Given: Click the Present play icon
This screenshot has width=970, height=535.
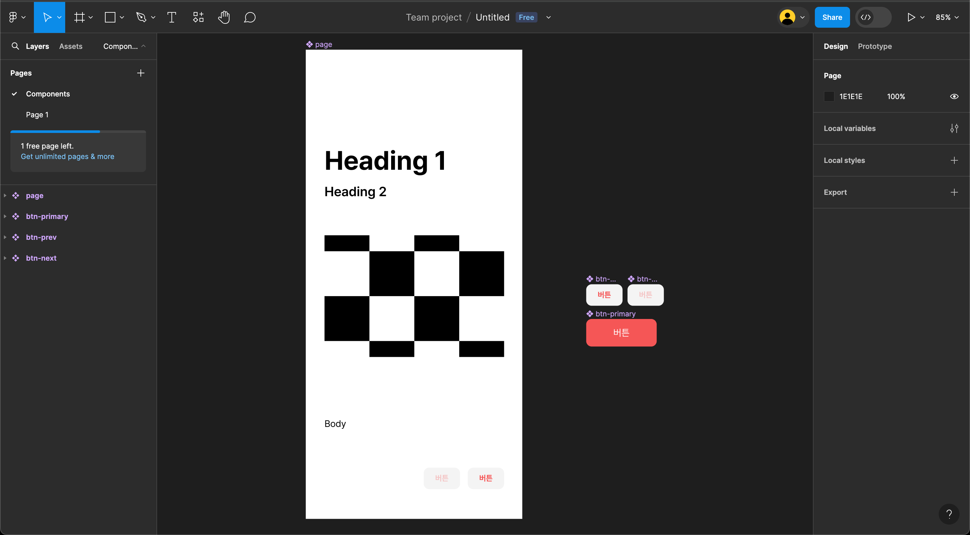Looking at the screenshot, I should click(x=911, y=17).
